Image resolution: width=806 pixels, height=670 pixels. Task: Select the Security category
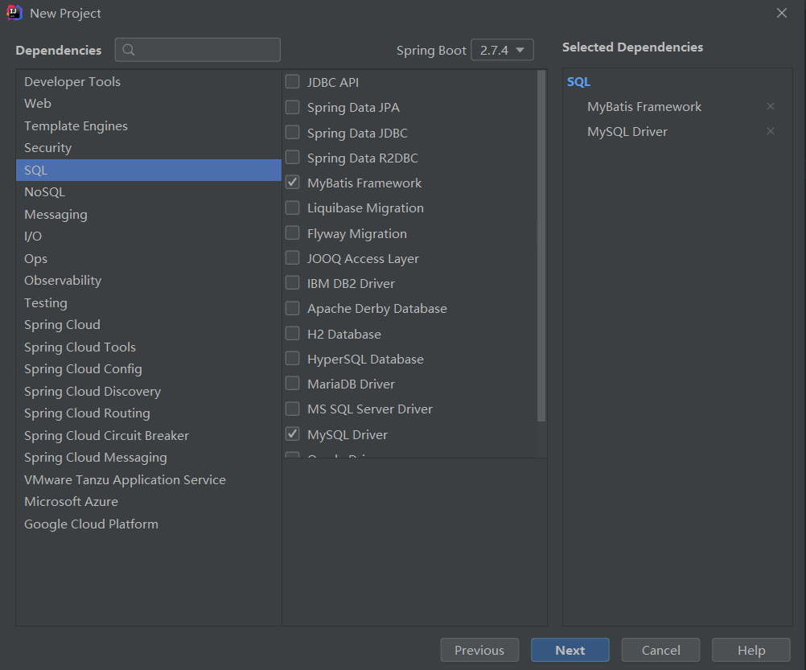pos(149,148)
